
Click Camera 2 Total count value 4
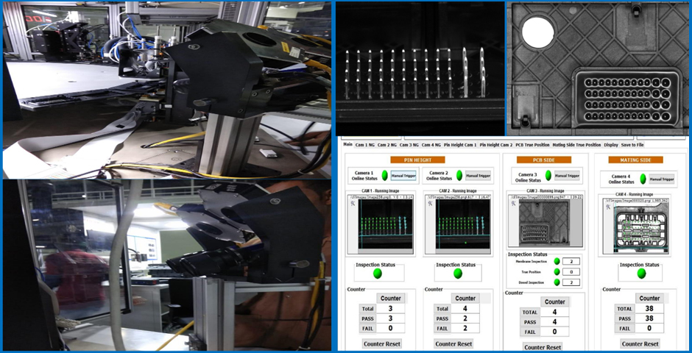tap(465, 308)
